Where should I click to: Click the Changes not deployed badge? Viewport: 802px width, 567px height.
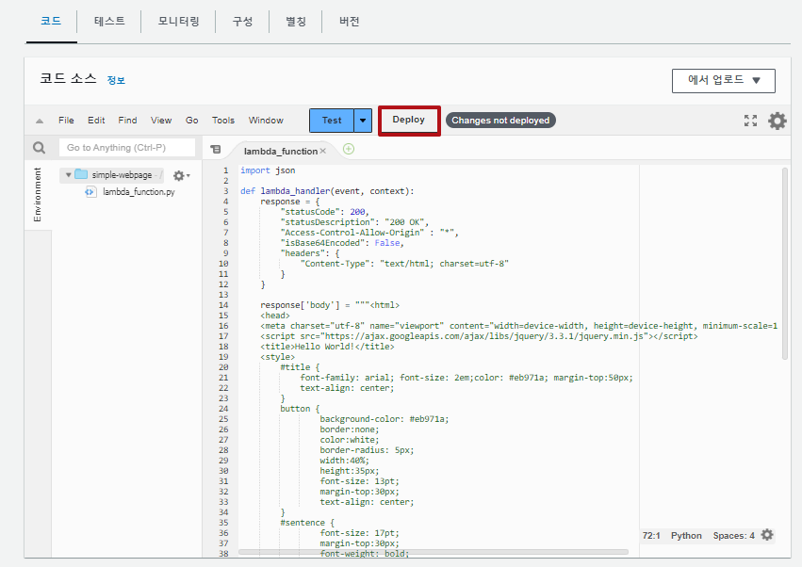500,121
